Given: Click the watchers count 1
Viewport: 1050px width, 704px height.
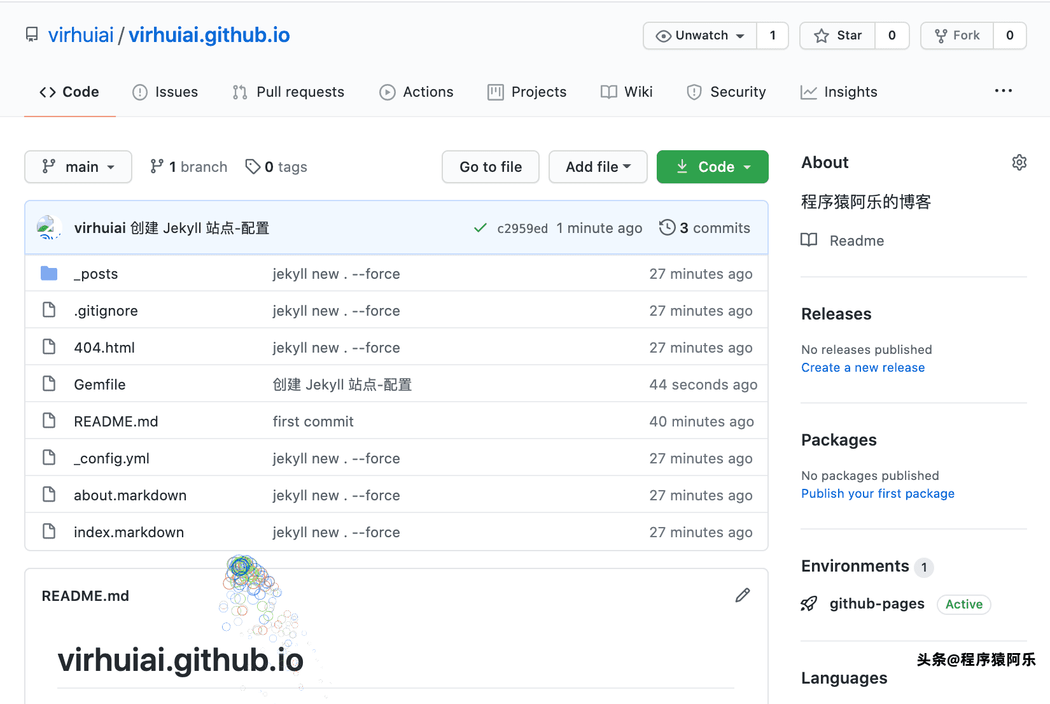Looking at the screenshot, I should [773, 36].
